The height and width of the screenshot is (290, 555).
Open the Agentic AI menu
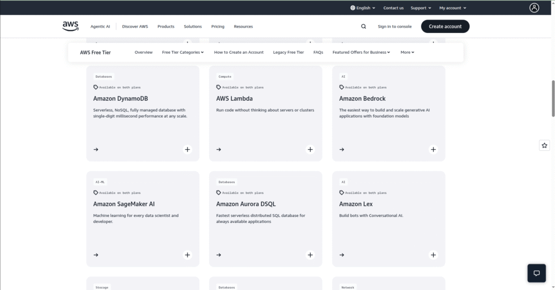point(100,27)
